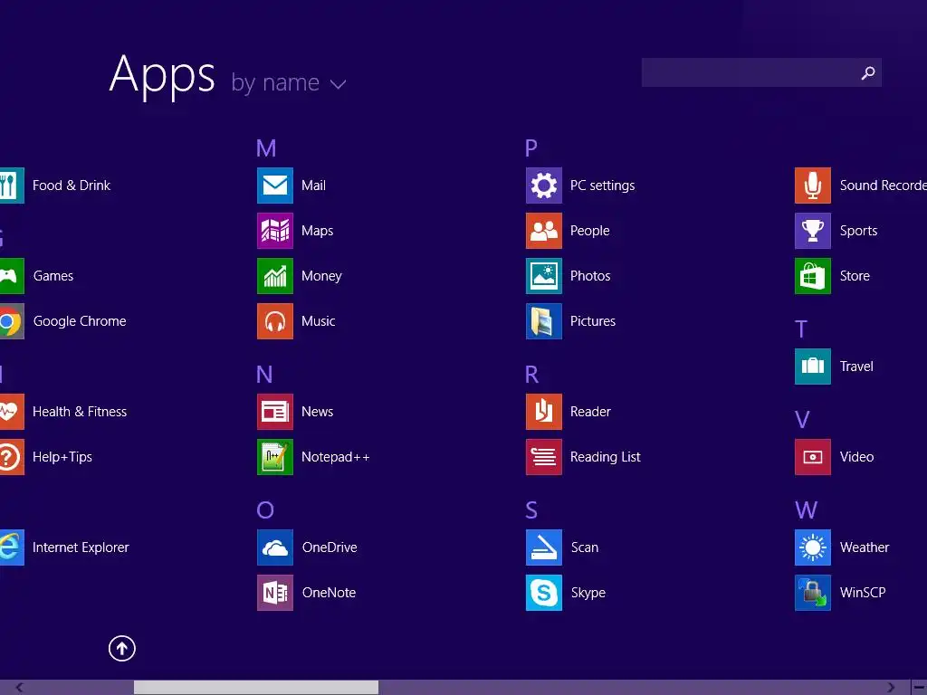This screenshot has width=927, height=695.
Task: Launch the Video app icon
Action: pos(813,457)
